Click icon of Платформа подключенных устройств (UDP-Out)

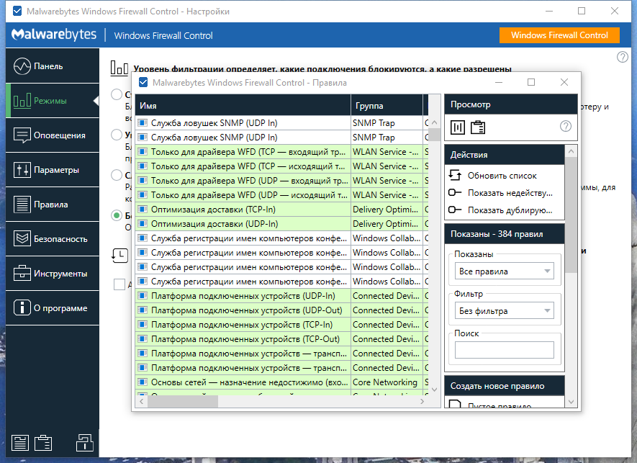coord(143,310)
